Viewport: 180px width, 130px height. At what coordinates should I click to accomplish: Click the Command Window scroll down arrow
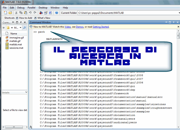coord(178,127)
